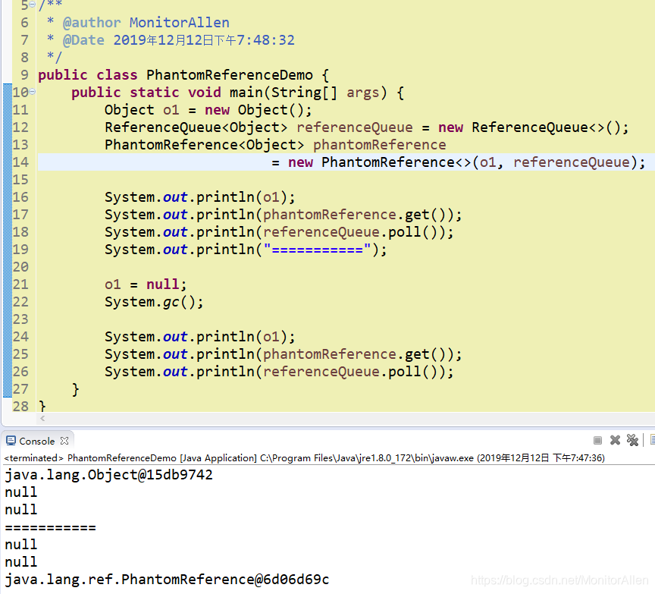The image size is (655, 594).
Task: Click 'System.gc();' on line 22
Action: click(x=154, y=302)
